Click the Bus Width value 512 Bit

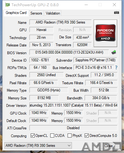[104, 90]
